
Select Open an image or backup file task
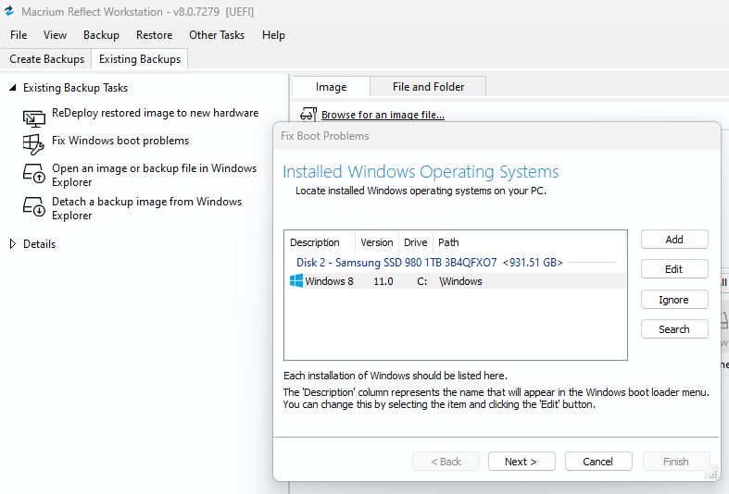[x=154, y=175]
